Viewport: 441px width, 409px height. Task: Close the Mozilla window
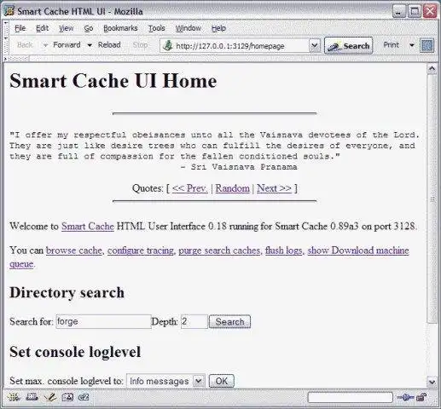tap(430, 12)
